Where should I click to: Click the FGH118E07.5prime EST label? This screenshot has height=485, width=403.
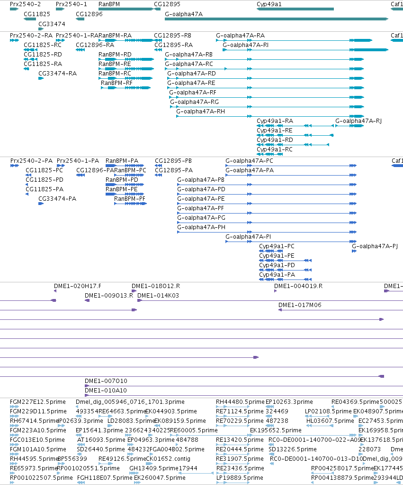point(105,478)
